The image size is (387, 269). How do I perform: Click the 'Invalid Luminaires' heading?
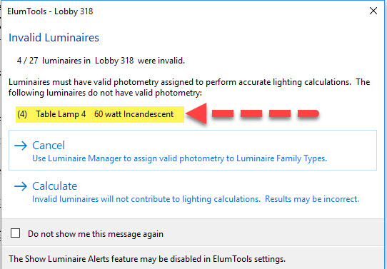click(54, 38)
